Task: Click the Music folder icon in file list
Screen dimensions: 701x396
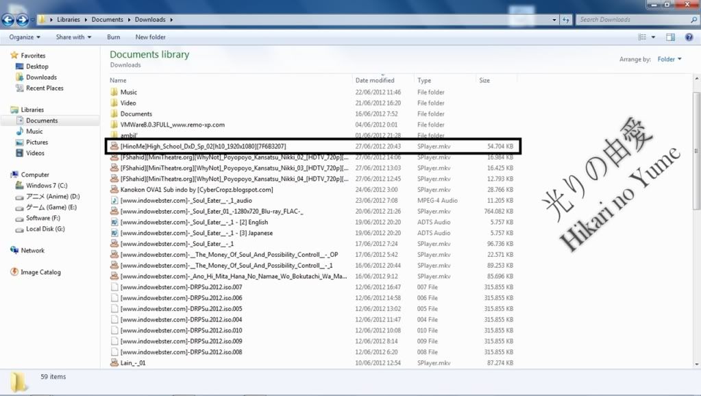Action: click(114, 92)
